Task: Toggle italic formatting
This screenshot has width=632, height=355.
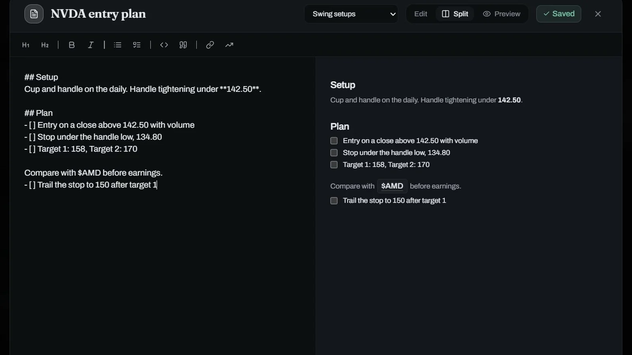Action: click(x=90, y=45)
